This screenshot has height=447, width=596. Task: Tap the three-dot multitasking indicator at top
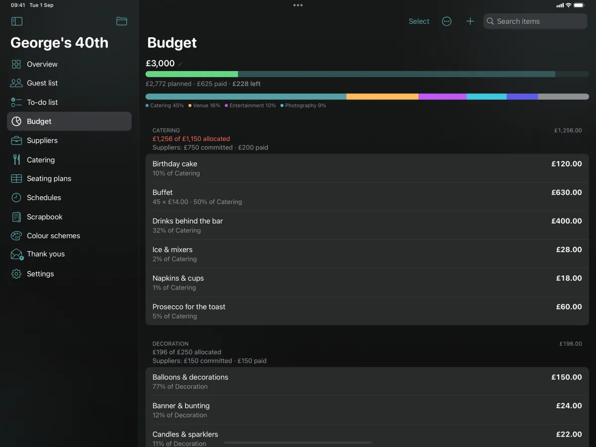(298, 5)
